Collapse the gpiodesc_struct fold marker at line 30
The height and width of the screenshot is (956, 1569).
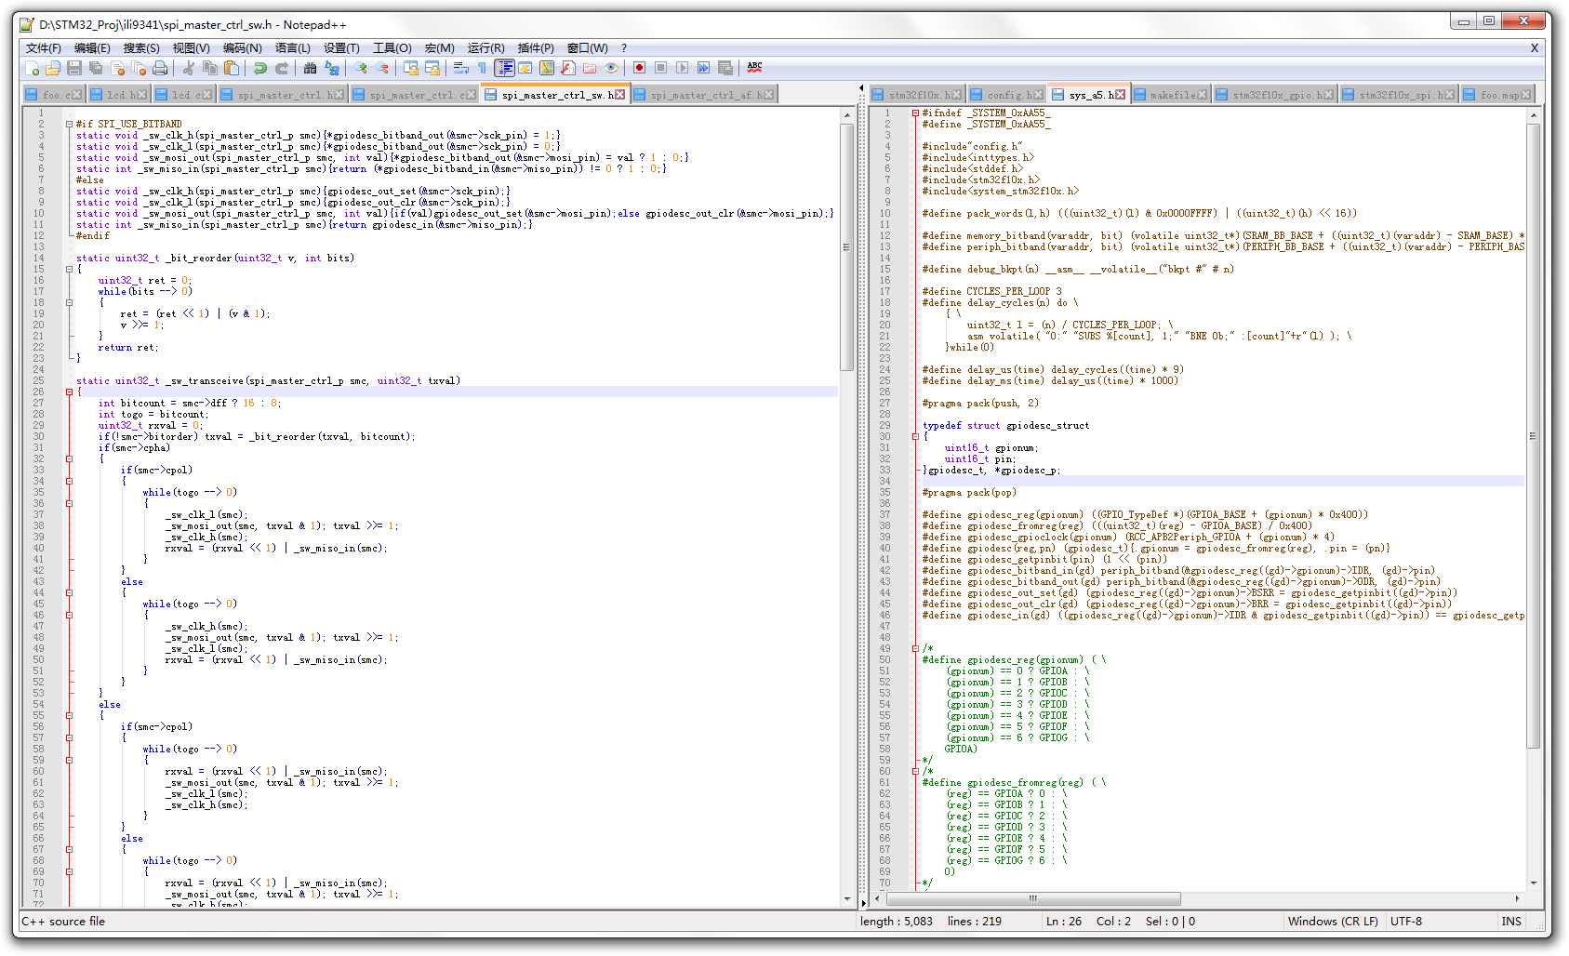pyautogui.click(x=915, y=436)
